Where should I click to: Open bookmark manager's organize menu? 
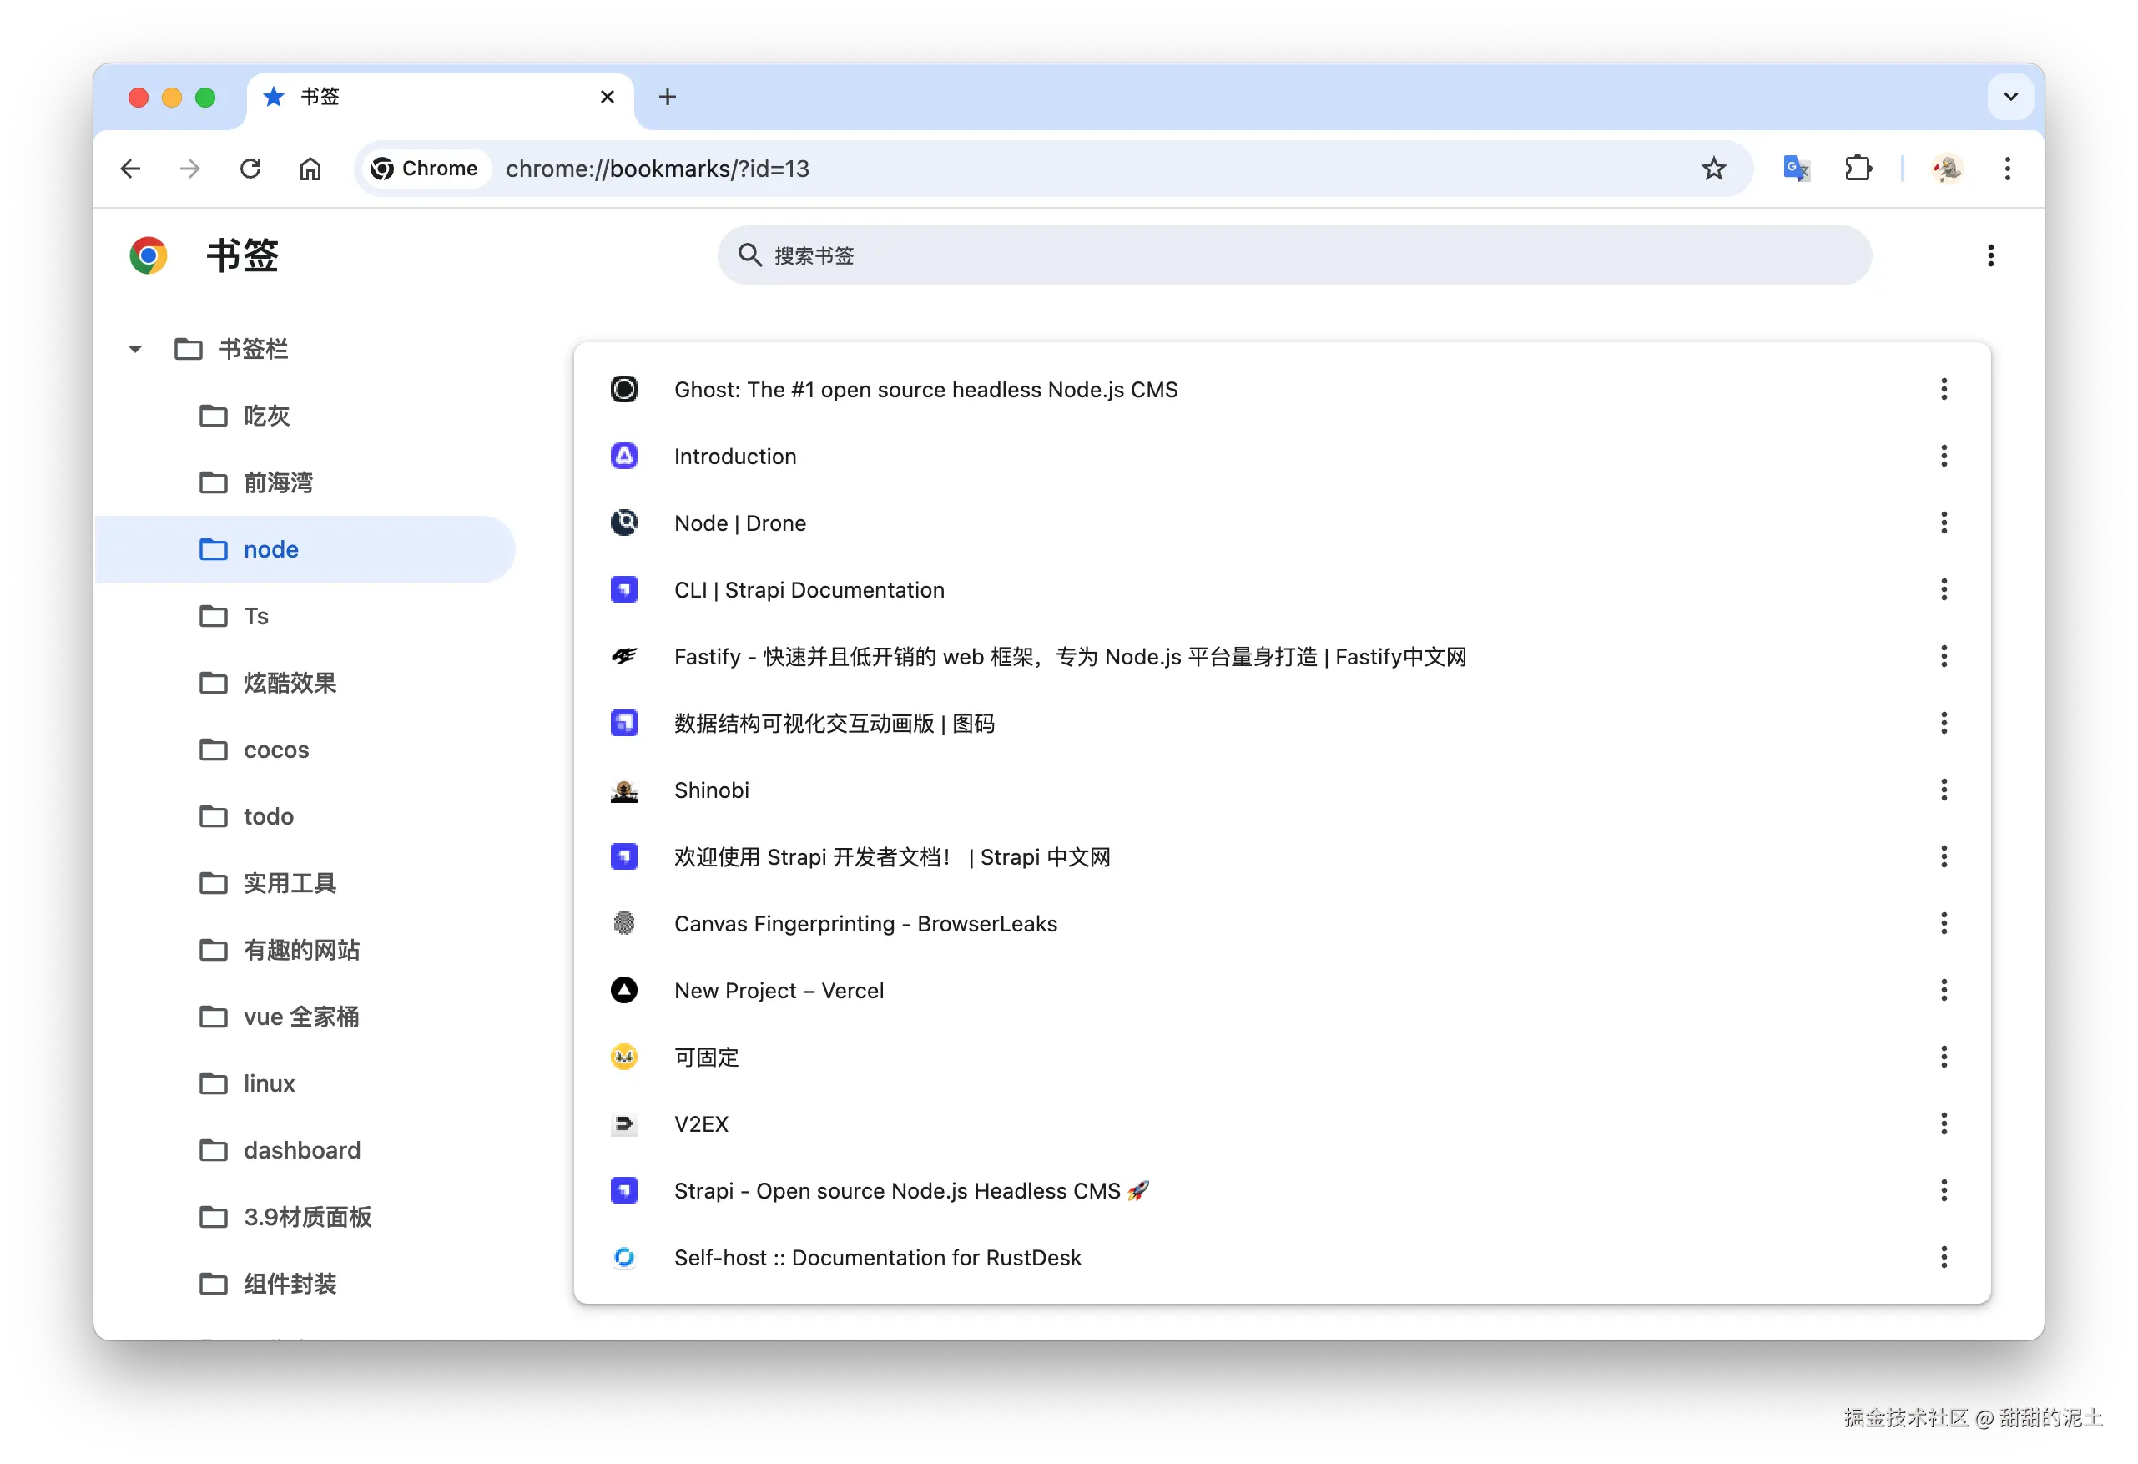click(1990, 255)
